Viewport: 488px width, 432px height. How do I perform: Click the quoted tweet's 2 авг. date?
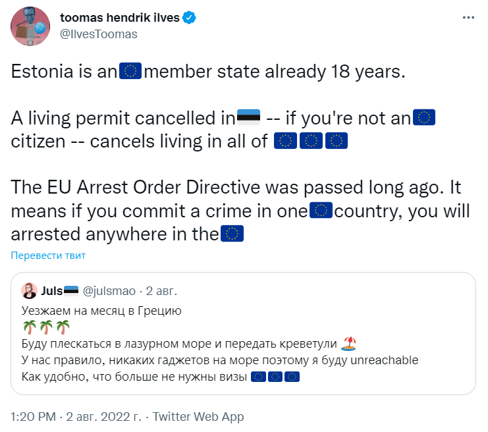point(161,291)
